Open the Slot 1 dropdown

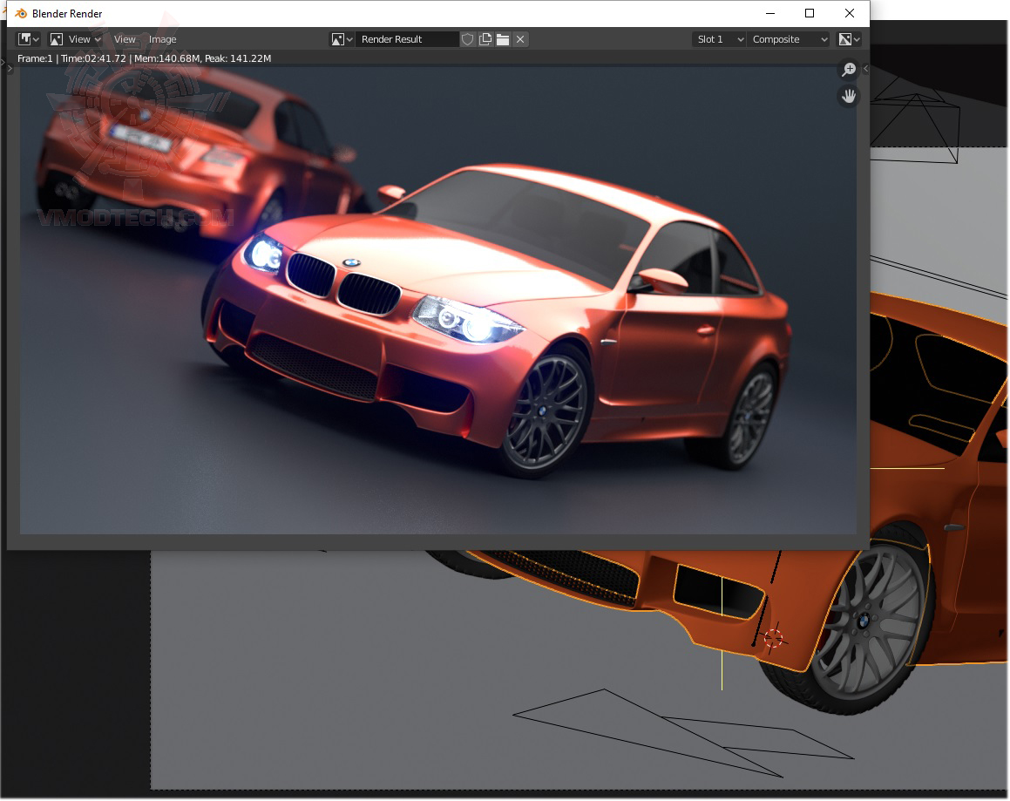(x=720, y=39)
